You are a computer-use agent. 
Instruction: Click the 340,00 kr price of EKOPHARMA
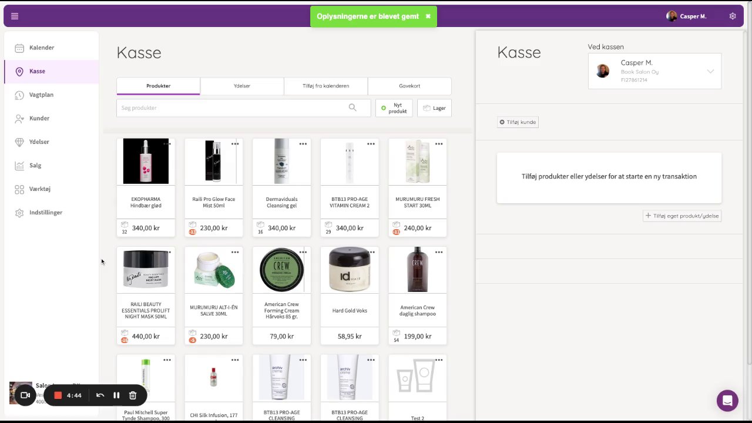click(146, 228)
